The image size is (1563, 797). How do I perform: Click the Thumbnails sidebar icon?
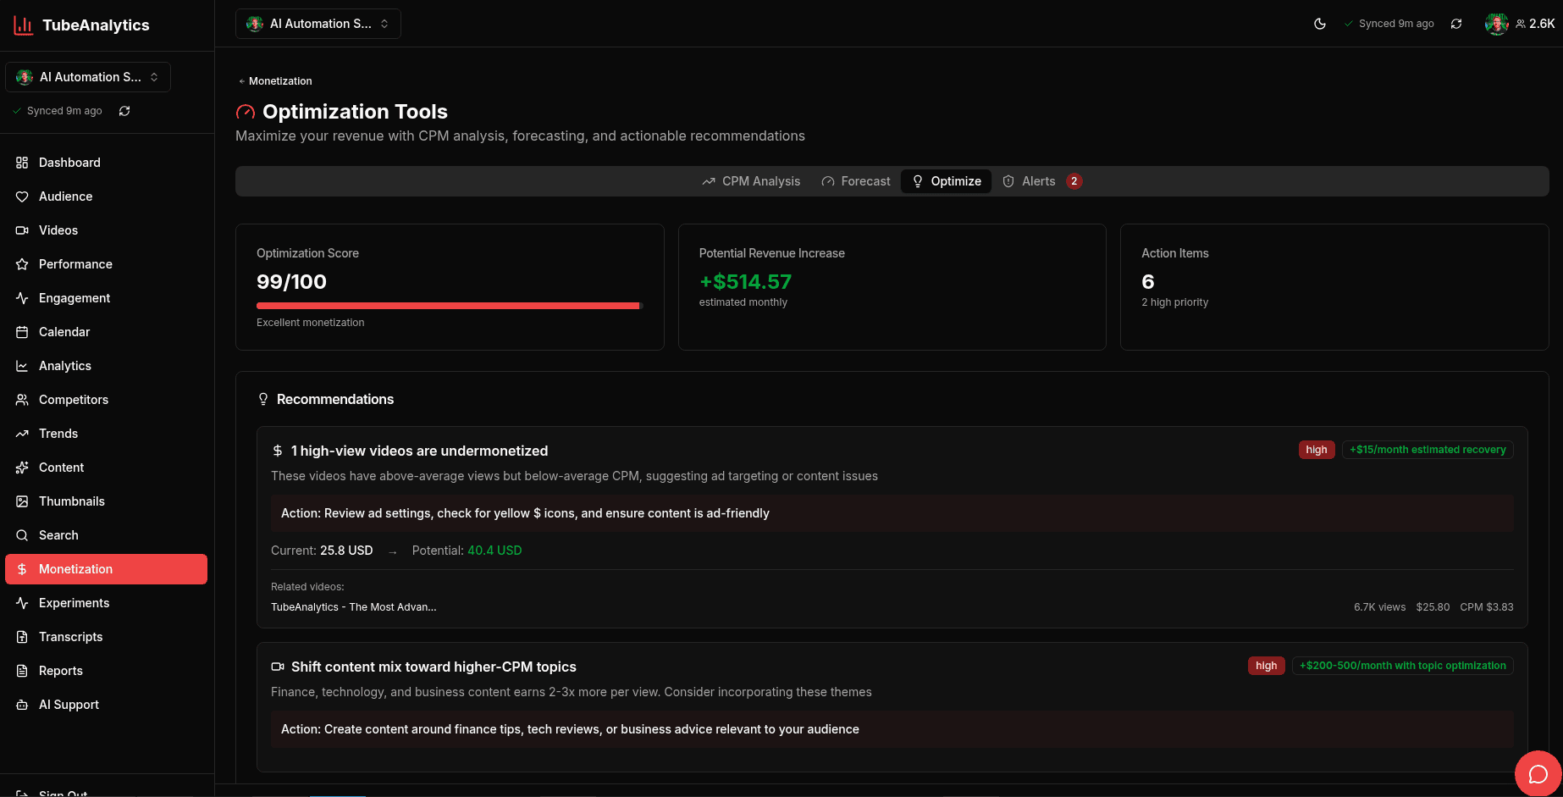click(x=23, y=501)
